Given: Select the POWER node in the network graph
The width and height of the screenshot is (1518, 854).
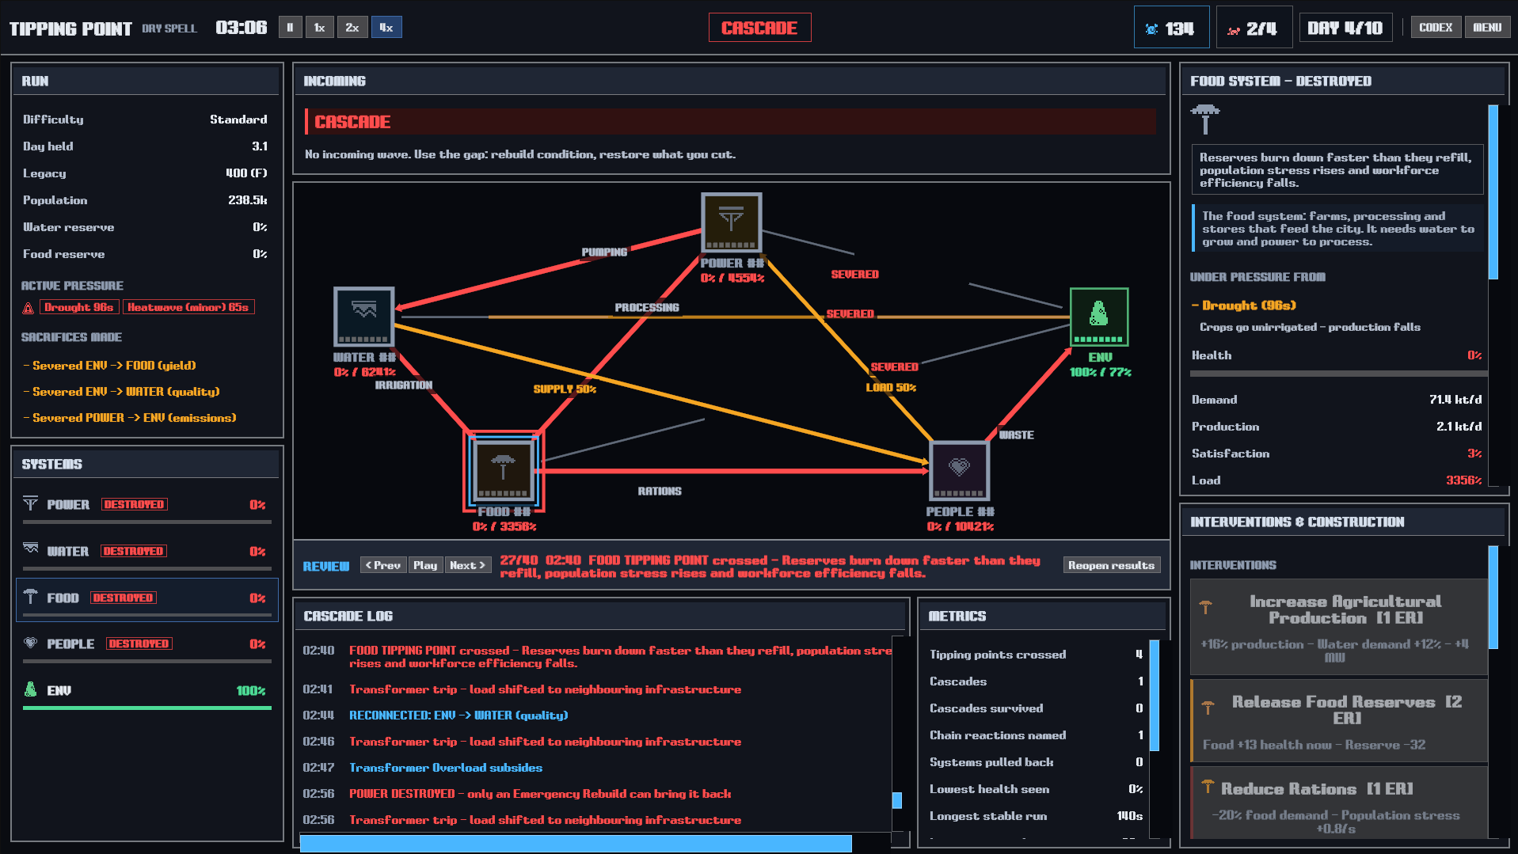Looking at the screenshot, I should (x=731, y=222).
